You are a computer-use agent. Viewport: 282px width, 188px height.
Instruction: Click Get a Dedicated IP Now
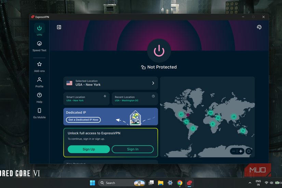83,120
